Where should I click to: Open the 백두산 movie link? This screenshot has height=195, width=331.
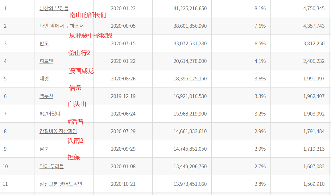pos(47,96)
